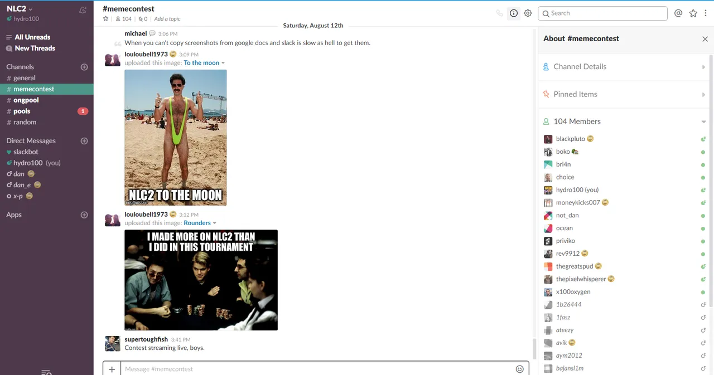Start a call with the phone icon
The width and height of the screenshot is (714, 375).
pos(499,13)
